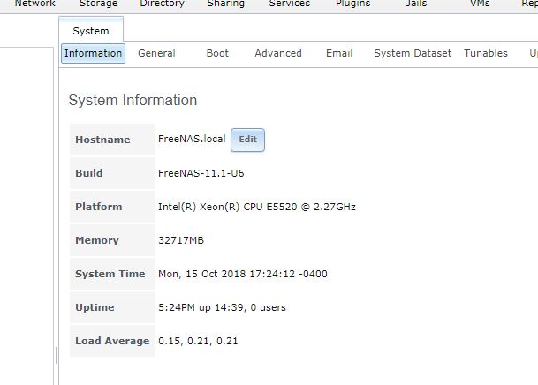Click the load average value 0.15, 0.21, 0.21

(198, 341)
